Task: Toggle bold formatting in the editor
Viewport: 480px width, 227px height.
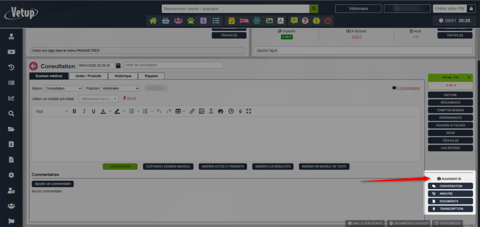Action: point(74,111)
